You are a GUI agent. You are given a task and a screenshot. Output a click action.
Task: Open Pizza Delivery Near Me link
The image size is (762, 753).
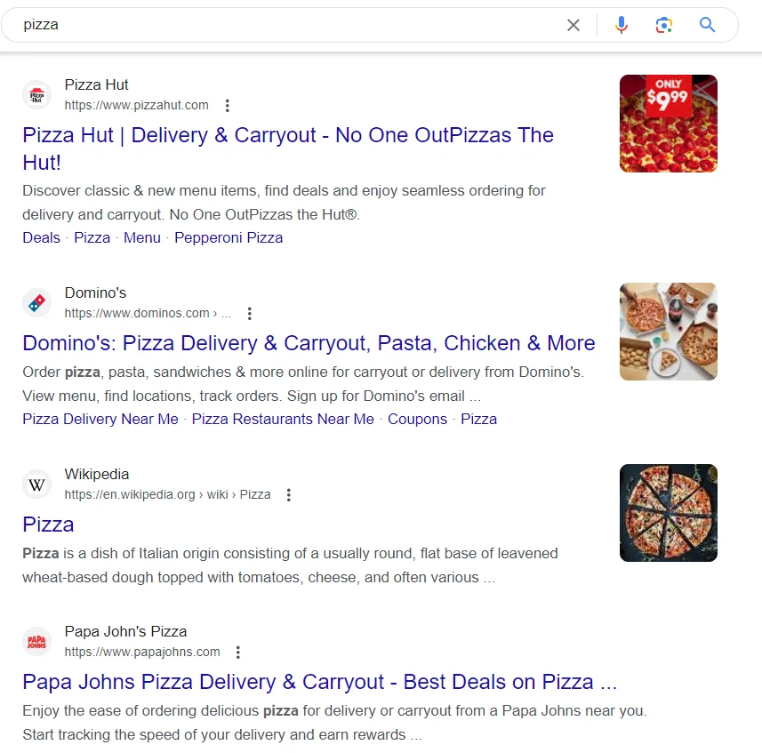pyautogui.click(x=99, y=419)
